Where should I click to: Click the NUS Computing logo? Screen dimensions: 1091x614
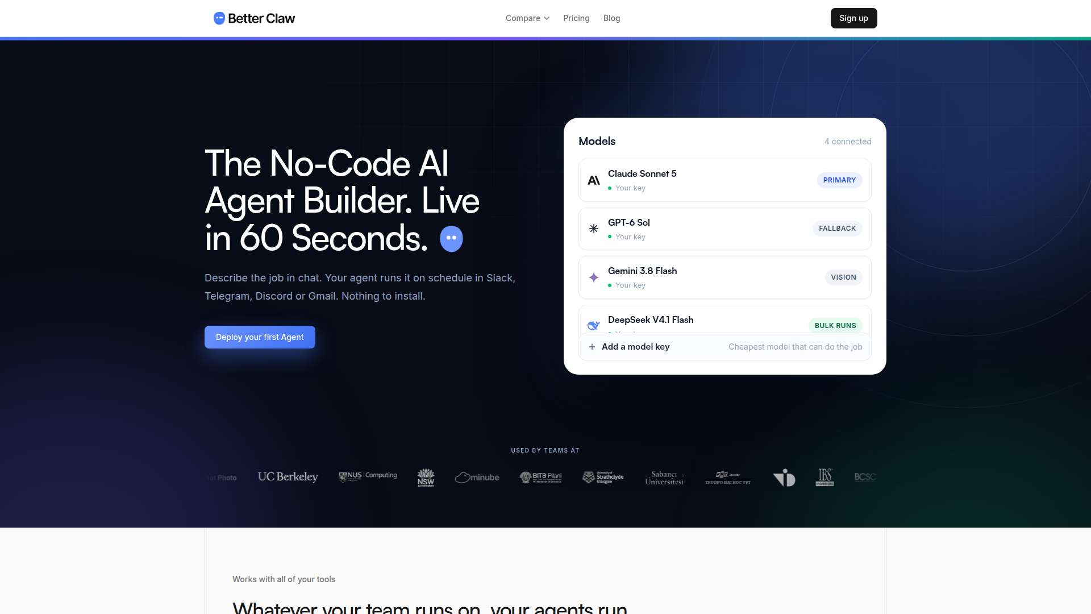coord(368,476)
